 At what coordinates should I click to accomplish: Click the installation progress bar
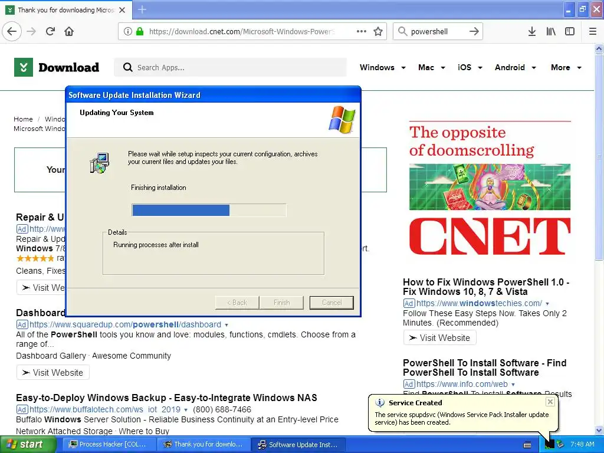[209, 211]
